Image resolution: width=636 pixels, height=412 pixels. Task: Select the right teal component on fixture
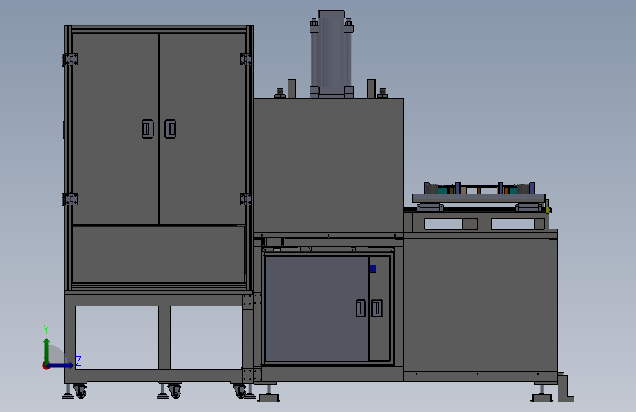coord(513,189)
